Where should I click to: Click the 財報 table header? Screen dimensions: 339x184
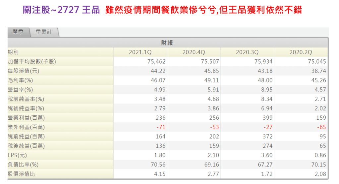[x=167, y=43]
